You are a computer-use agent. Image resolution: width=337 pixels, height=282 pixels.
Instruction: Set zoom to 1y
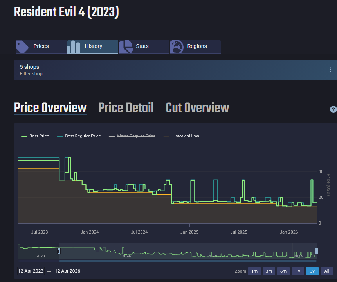point(298,271)
